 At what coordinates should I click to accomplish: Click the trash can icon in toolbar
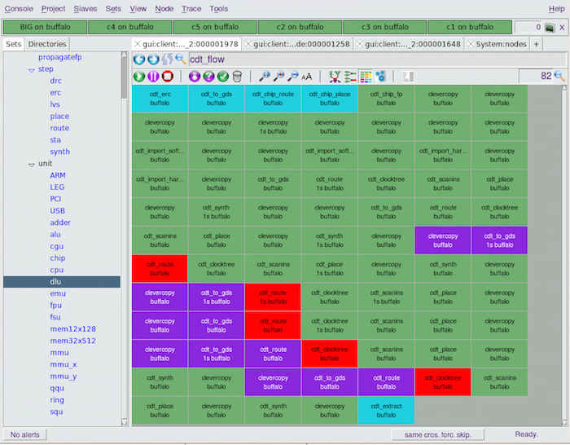click(237, 76)
